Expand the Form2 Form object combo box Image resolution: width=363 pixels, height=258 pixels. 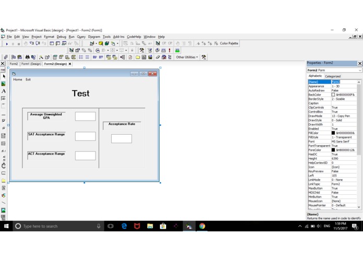click(x=360, y=70)
